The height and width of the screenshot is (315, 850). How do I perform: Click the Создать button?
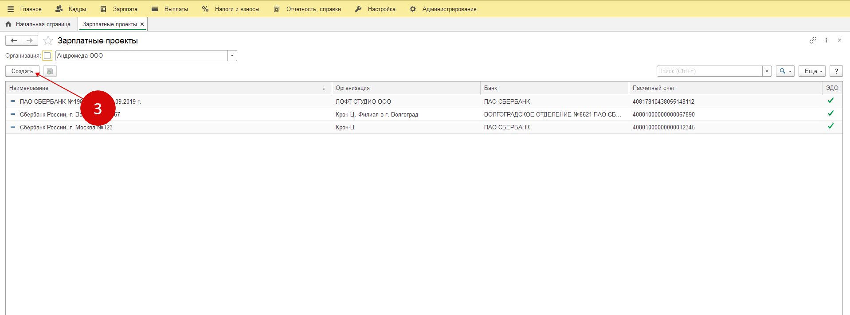(x=22, y=71)
